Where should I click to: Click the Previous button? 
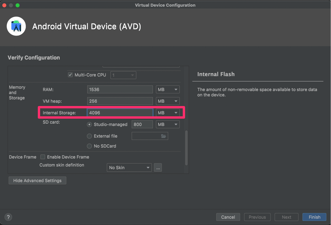coord(257,217)
